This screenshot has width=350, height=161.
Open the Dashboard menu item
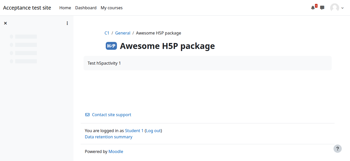pyautogui.click(x=86, y=8)
